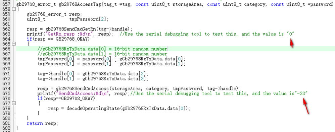Click the 'const uint8_t category' parameter

pyautogui.click(x=237, y=4)
